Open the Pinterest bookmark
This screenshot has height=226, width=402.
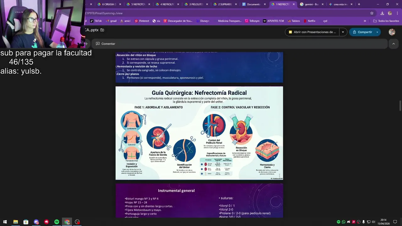142,21
